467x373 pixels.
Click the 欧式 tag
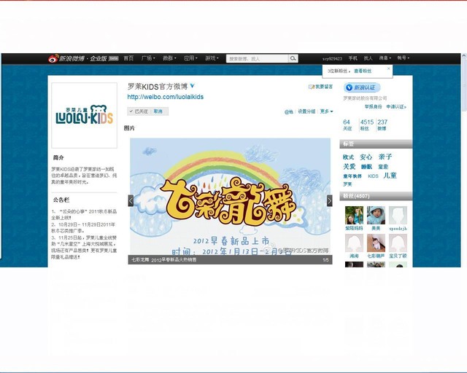(x=348, y=157)
